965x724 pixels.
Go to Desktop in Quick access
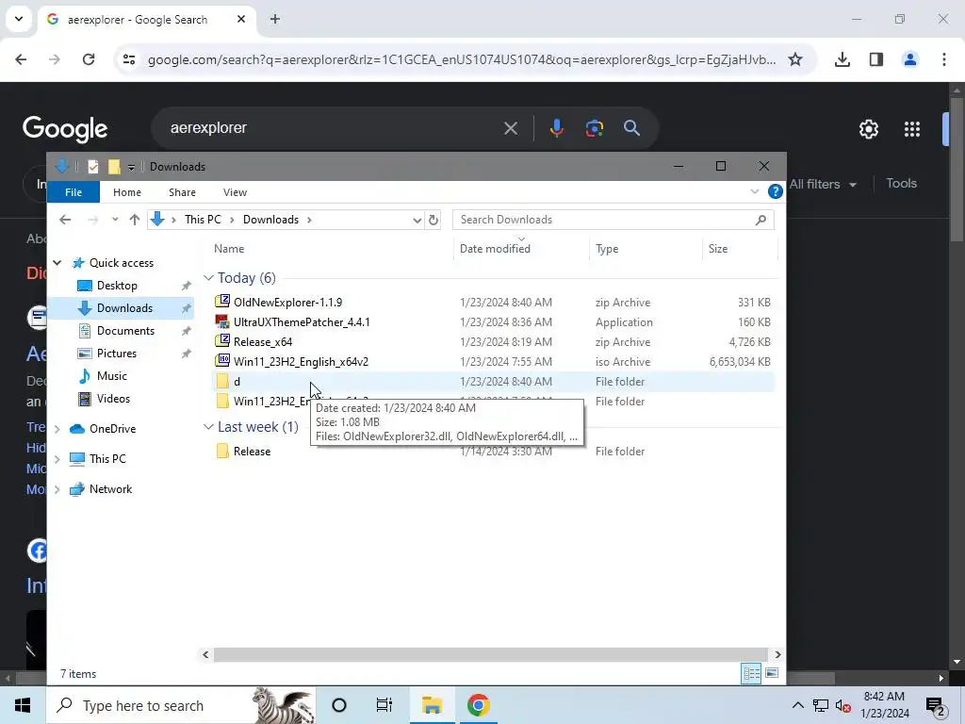coord(117,286)
